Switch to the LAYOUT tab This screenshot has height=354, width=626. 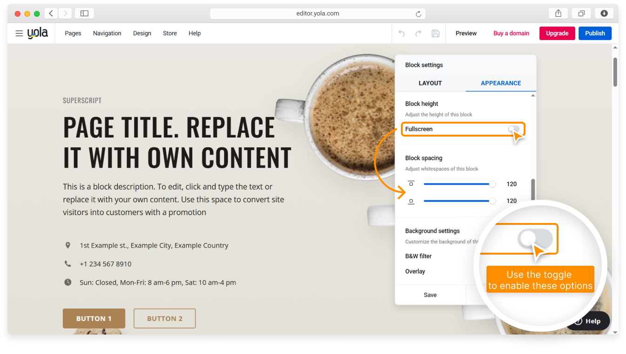(430, 83)
